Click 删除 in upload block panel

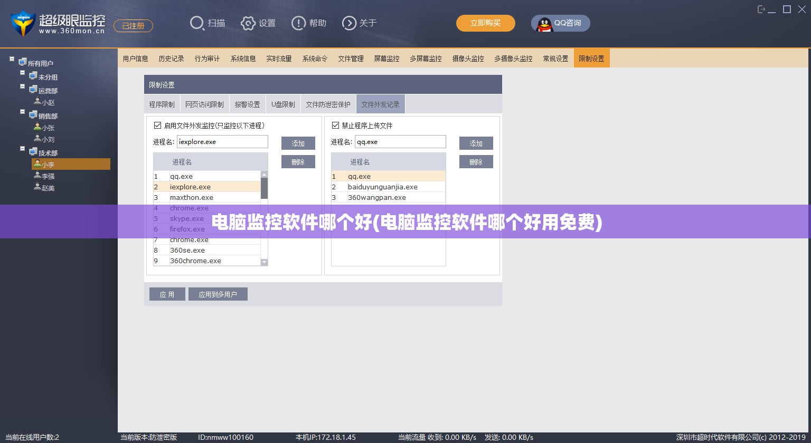click(476, 162)
